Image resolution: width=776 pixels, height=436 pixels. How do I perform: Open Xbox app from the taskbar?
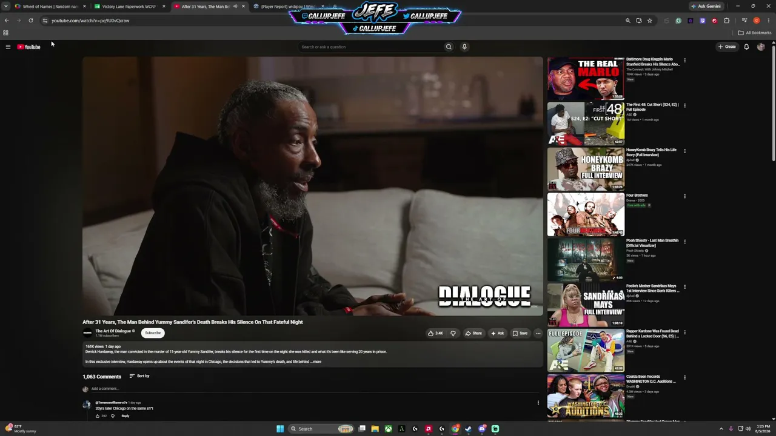[x=388, y=429]
